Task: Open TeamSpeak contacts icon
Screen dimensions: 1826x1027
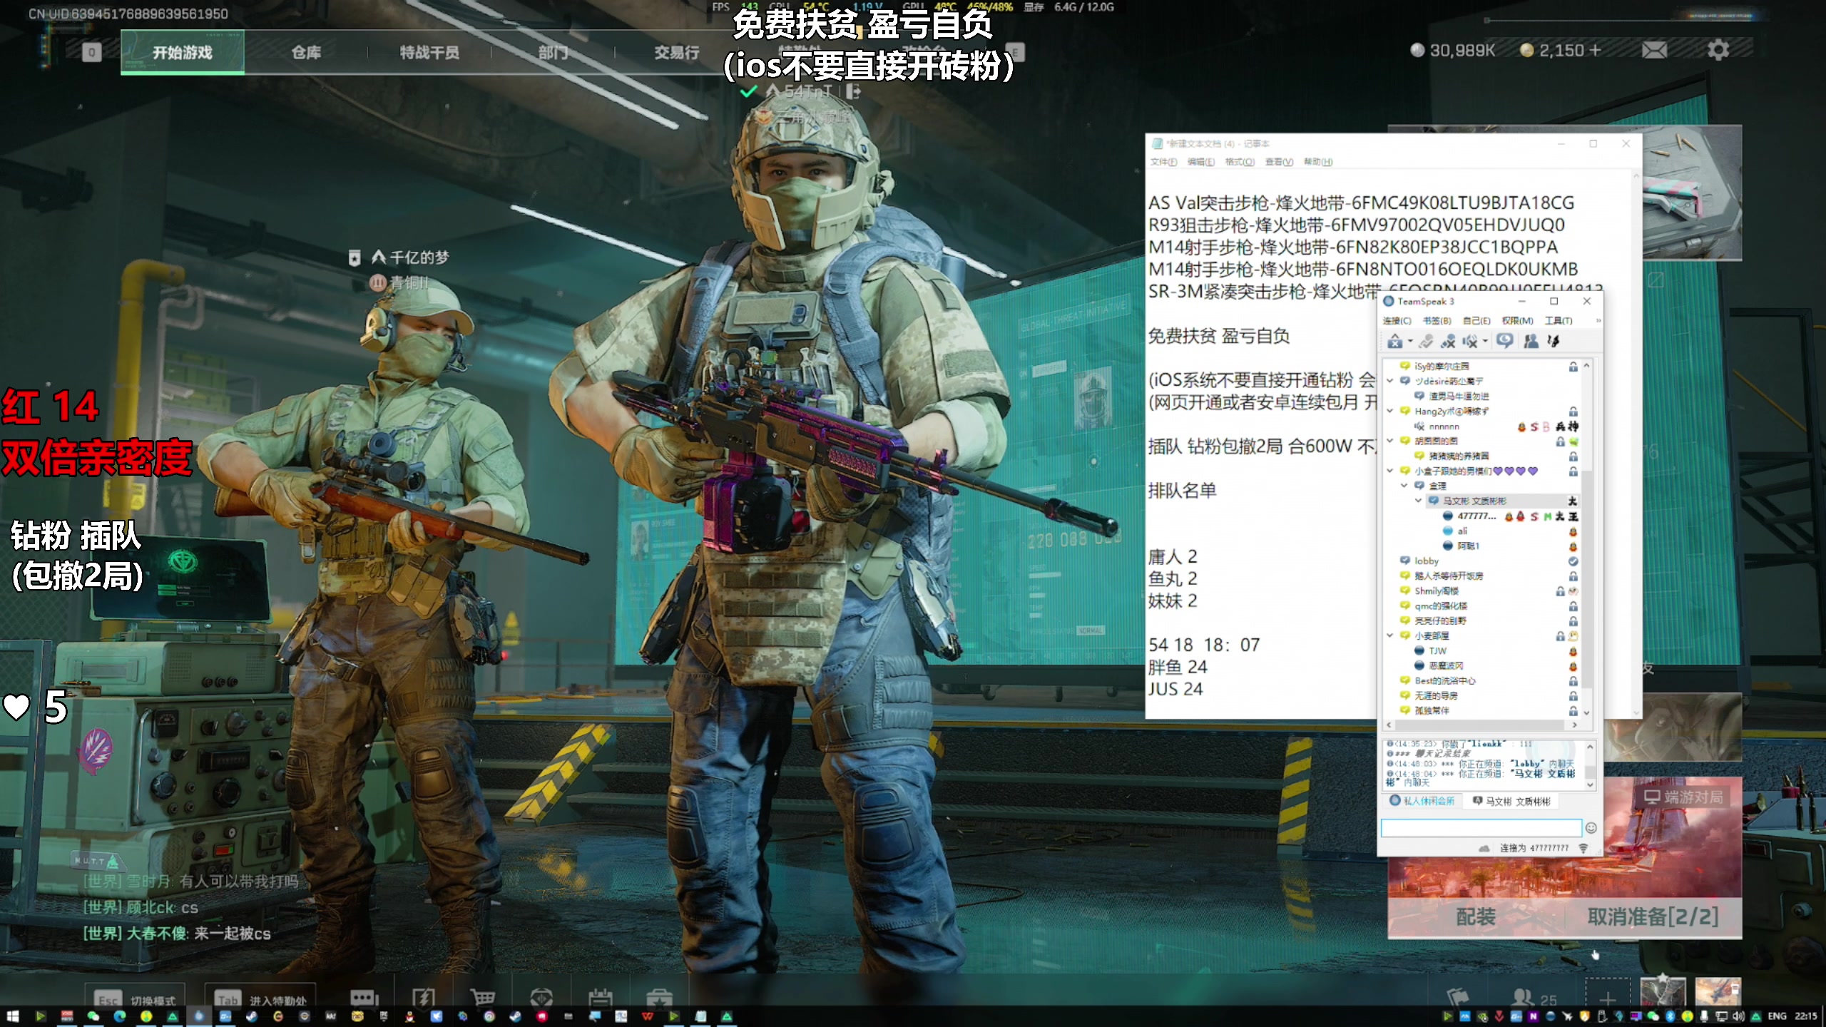Action: 1531,342
